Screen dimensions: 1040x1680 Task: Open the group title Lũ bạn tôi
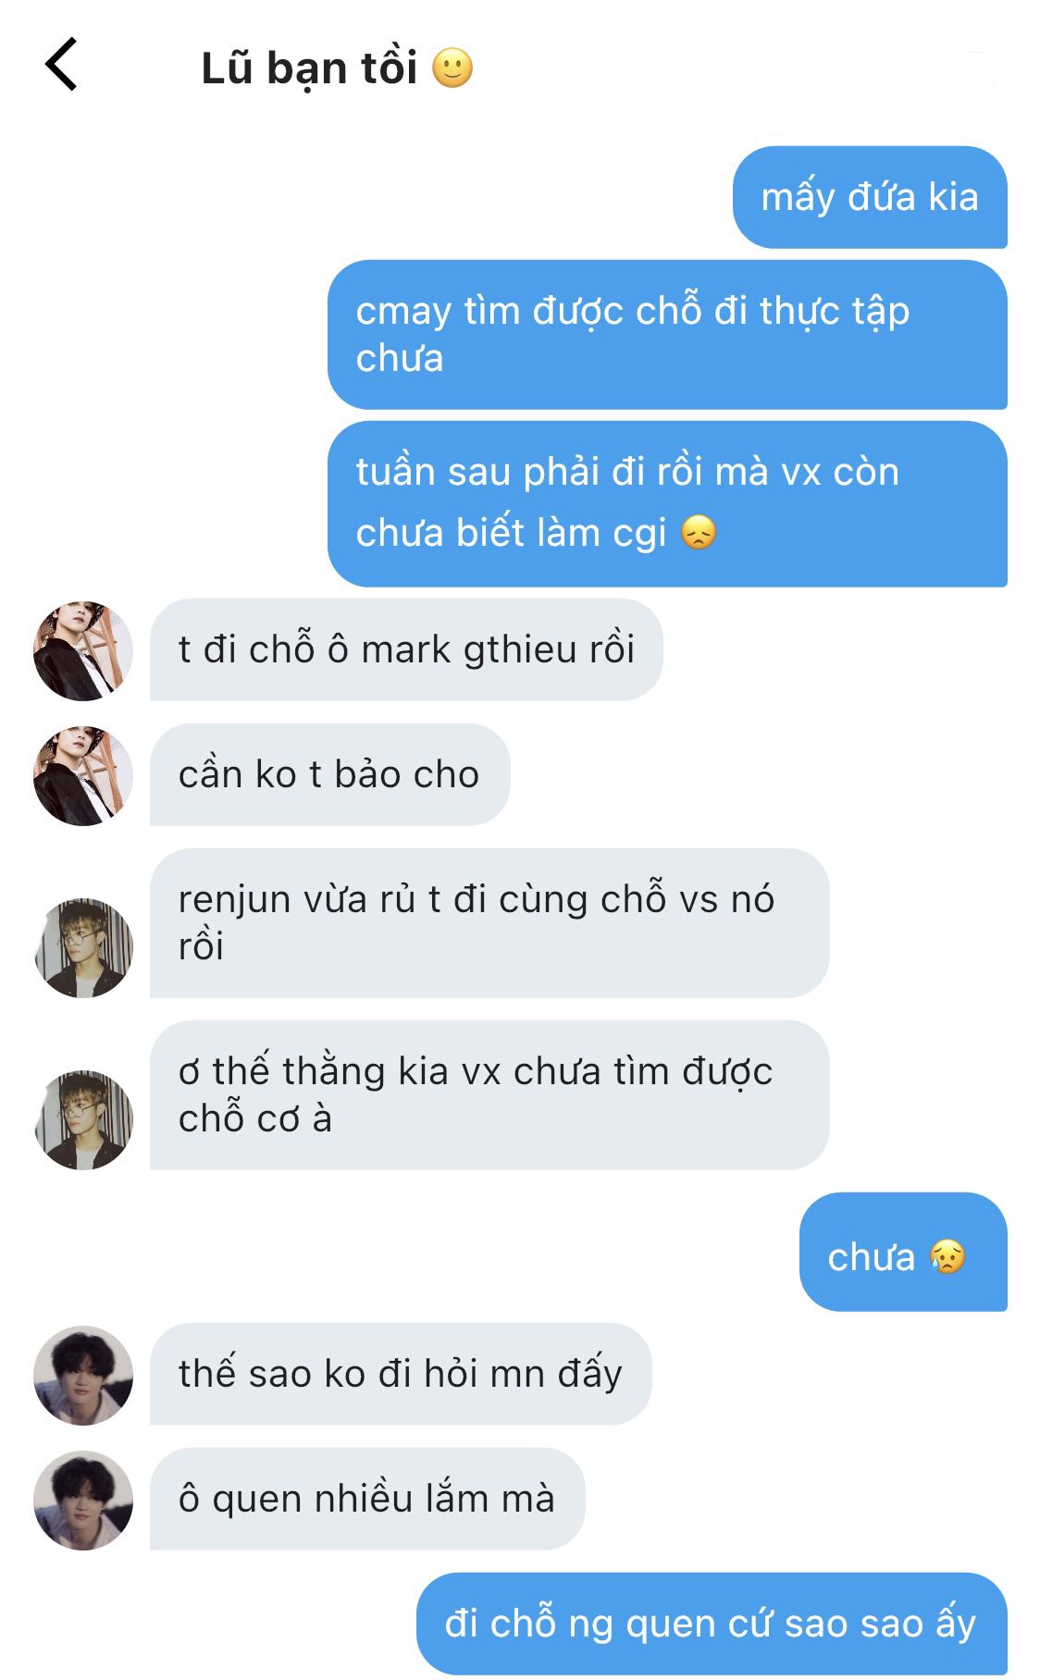coord(309,68)
